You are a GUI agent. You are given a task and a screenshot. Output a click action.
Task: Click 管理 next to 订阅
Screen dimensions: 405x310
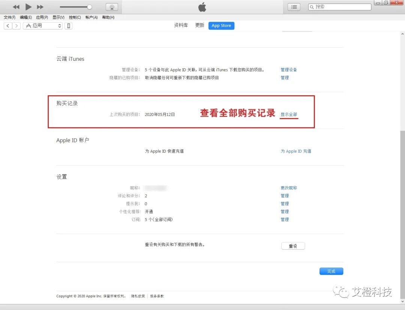pos(285,220)
